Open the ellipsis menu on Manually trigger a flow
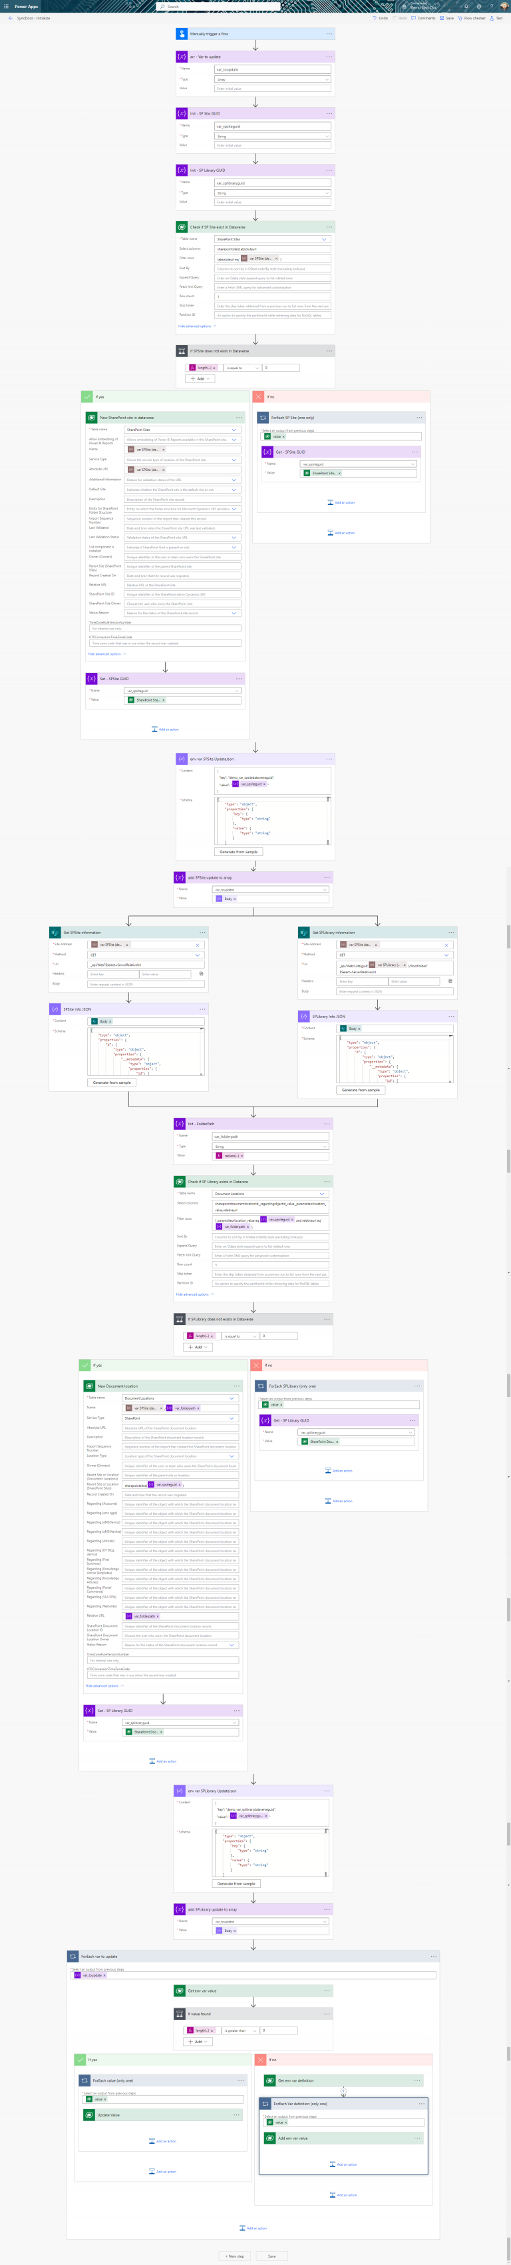 pos(329,33)
